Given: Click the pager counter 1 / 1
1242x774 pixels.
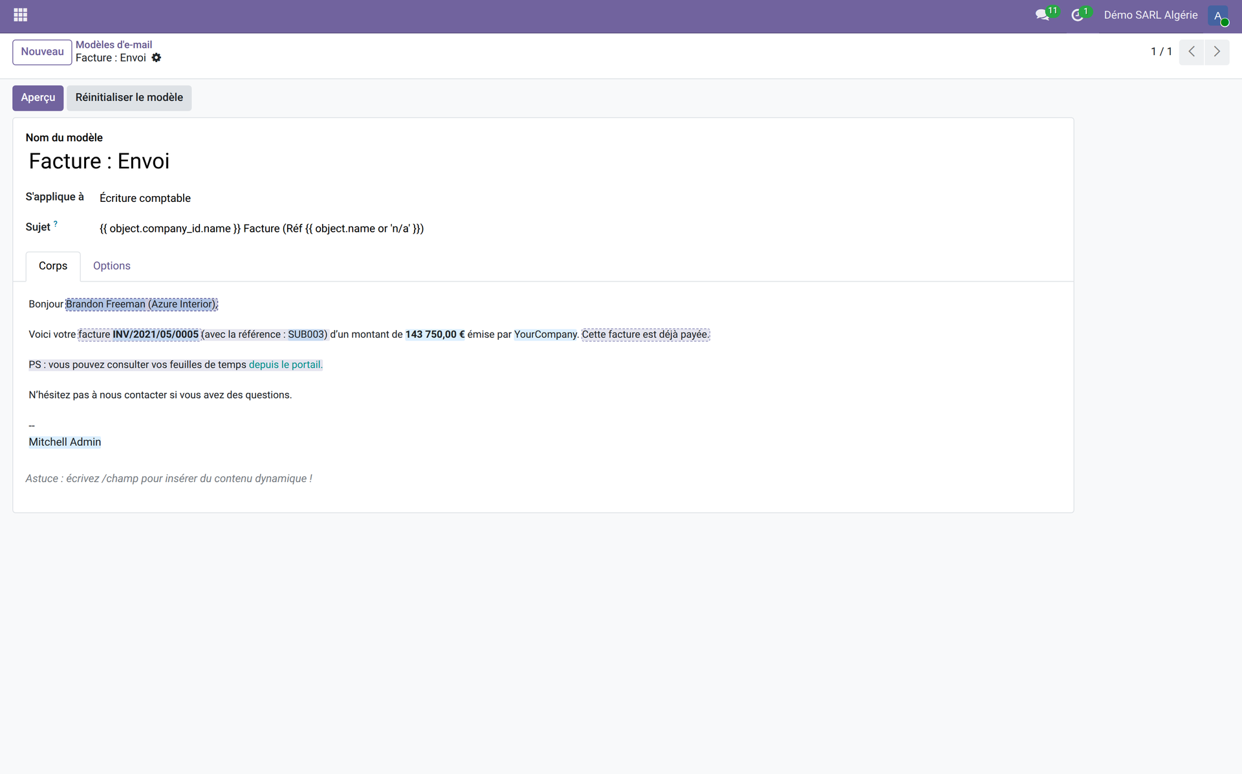Looking at the screenshot, I should tap(1161, 52).
